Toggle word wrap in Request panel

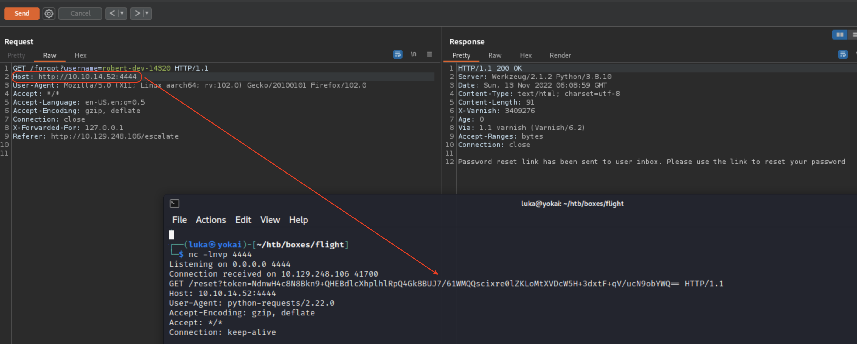tap(397, 54)
